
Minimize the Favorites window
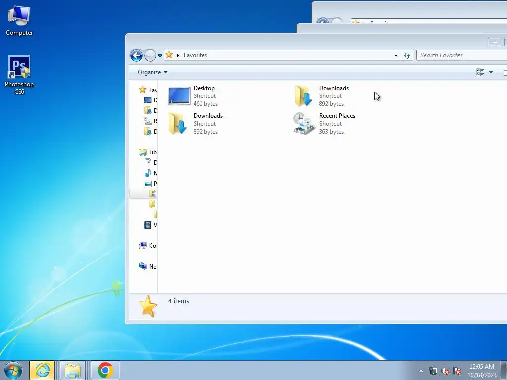[495, 42]
